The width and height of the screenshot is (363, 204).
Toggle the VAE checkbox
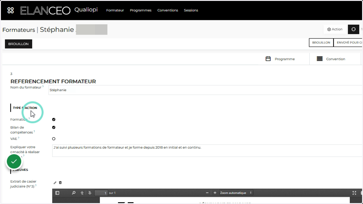pos(54,139)
